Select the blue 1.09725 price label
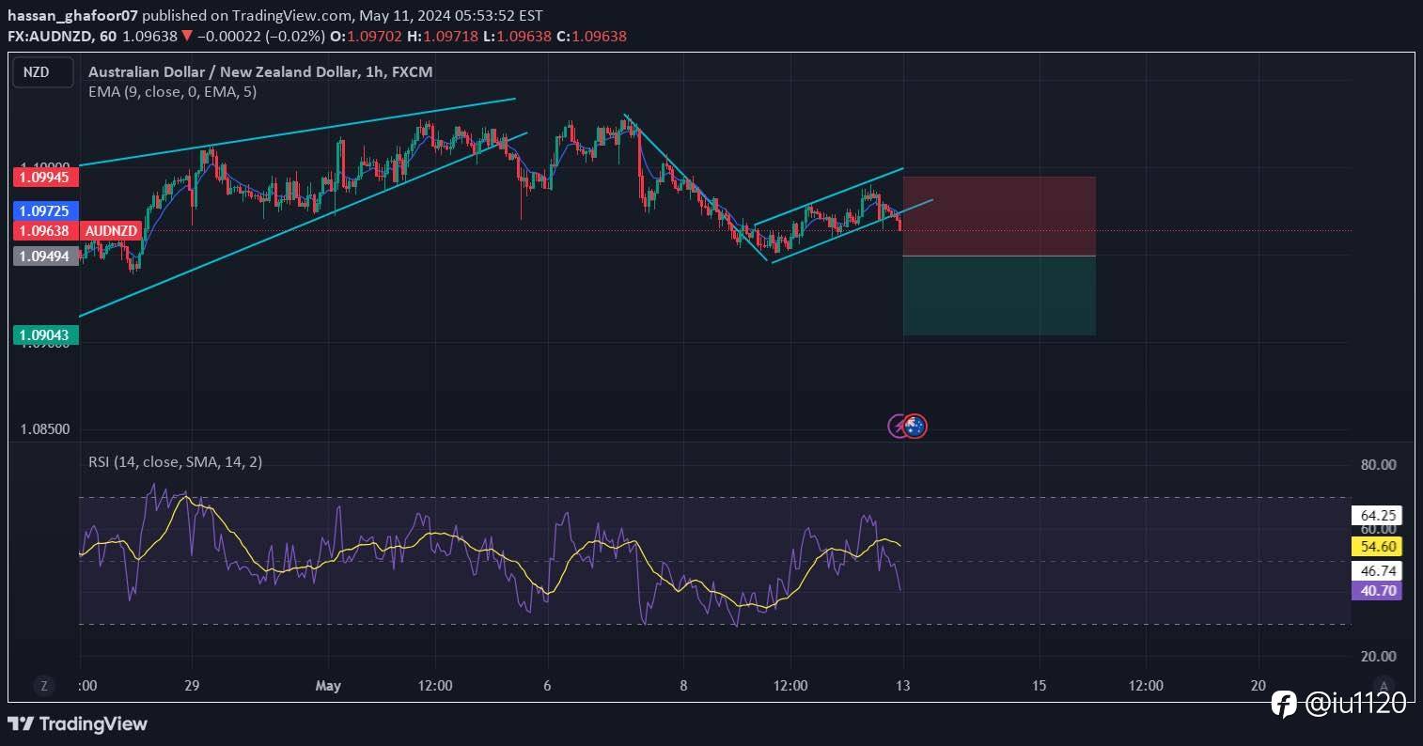The image size is (1423, 746). tap(44, 211)
